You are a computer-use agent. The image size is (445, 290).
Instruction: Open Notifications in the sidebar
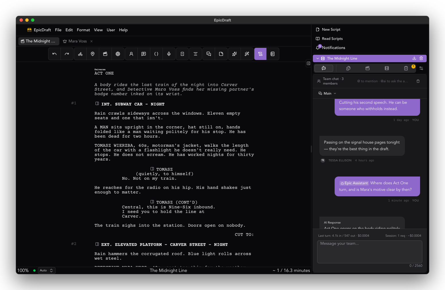(x=331, y=48)
